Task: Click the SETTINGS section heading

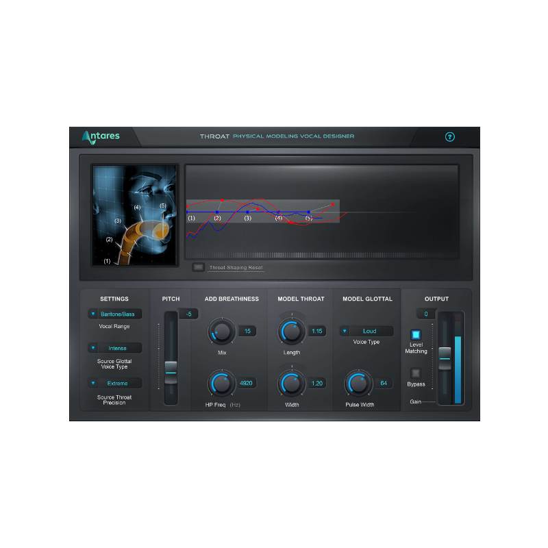Action: coord(114,299)
